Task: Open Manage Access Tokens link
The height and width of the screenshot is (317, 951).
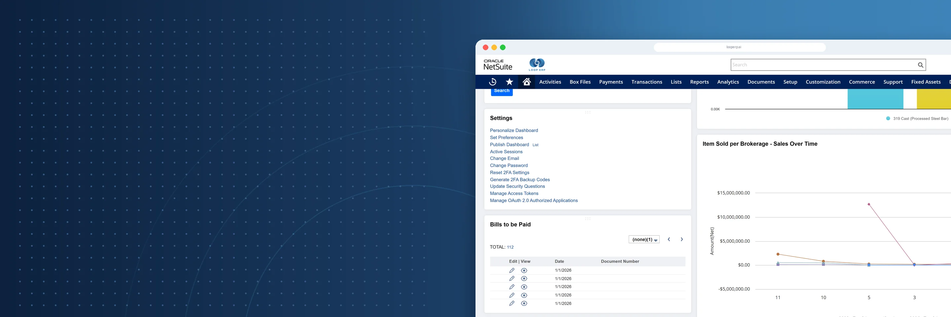Action: [514, 194]
